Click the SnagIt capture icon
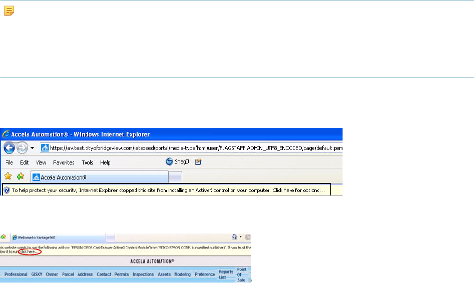 click(169, 161)
